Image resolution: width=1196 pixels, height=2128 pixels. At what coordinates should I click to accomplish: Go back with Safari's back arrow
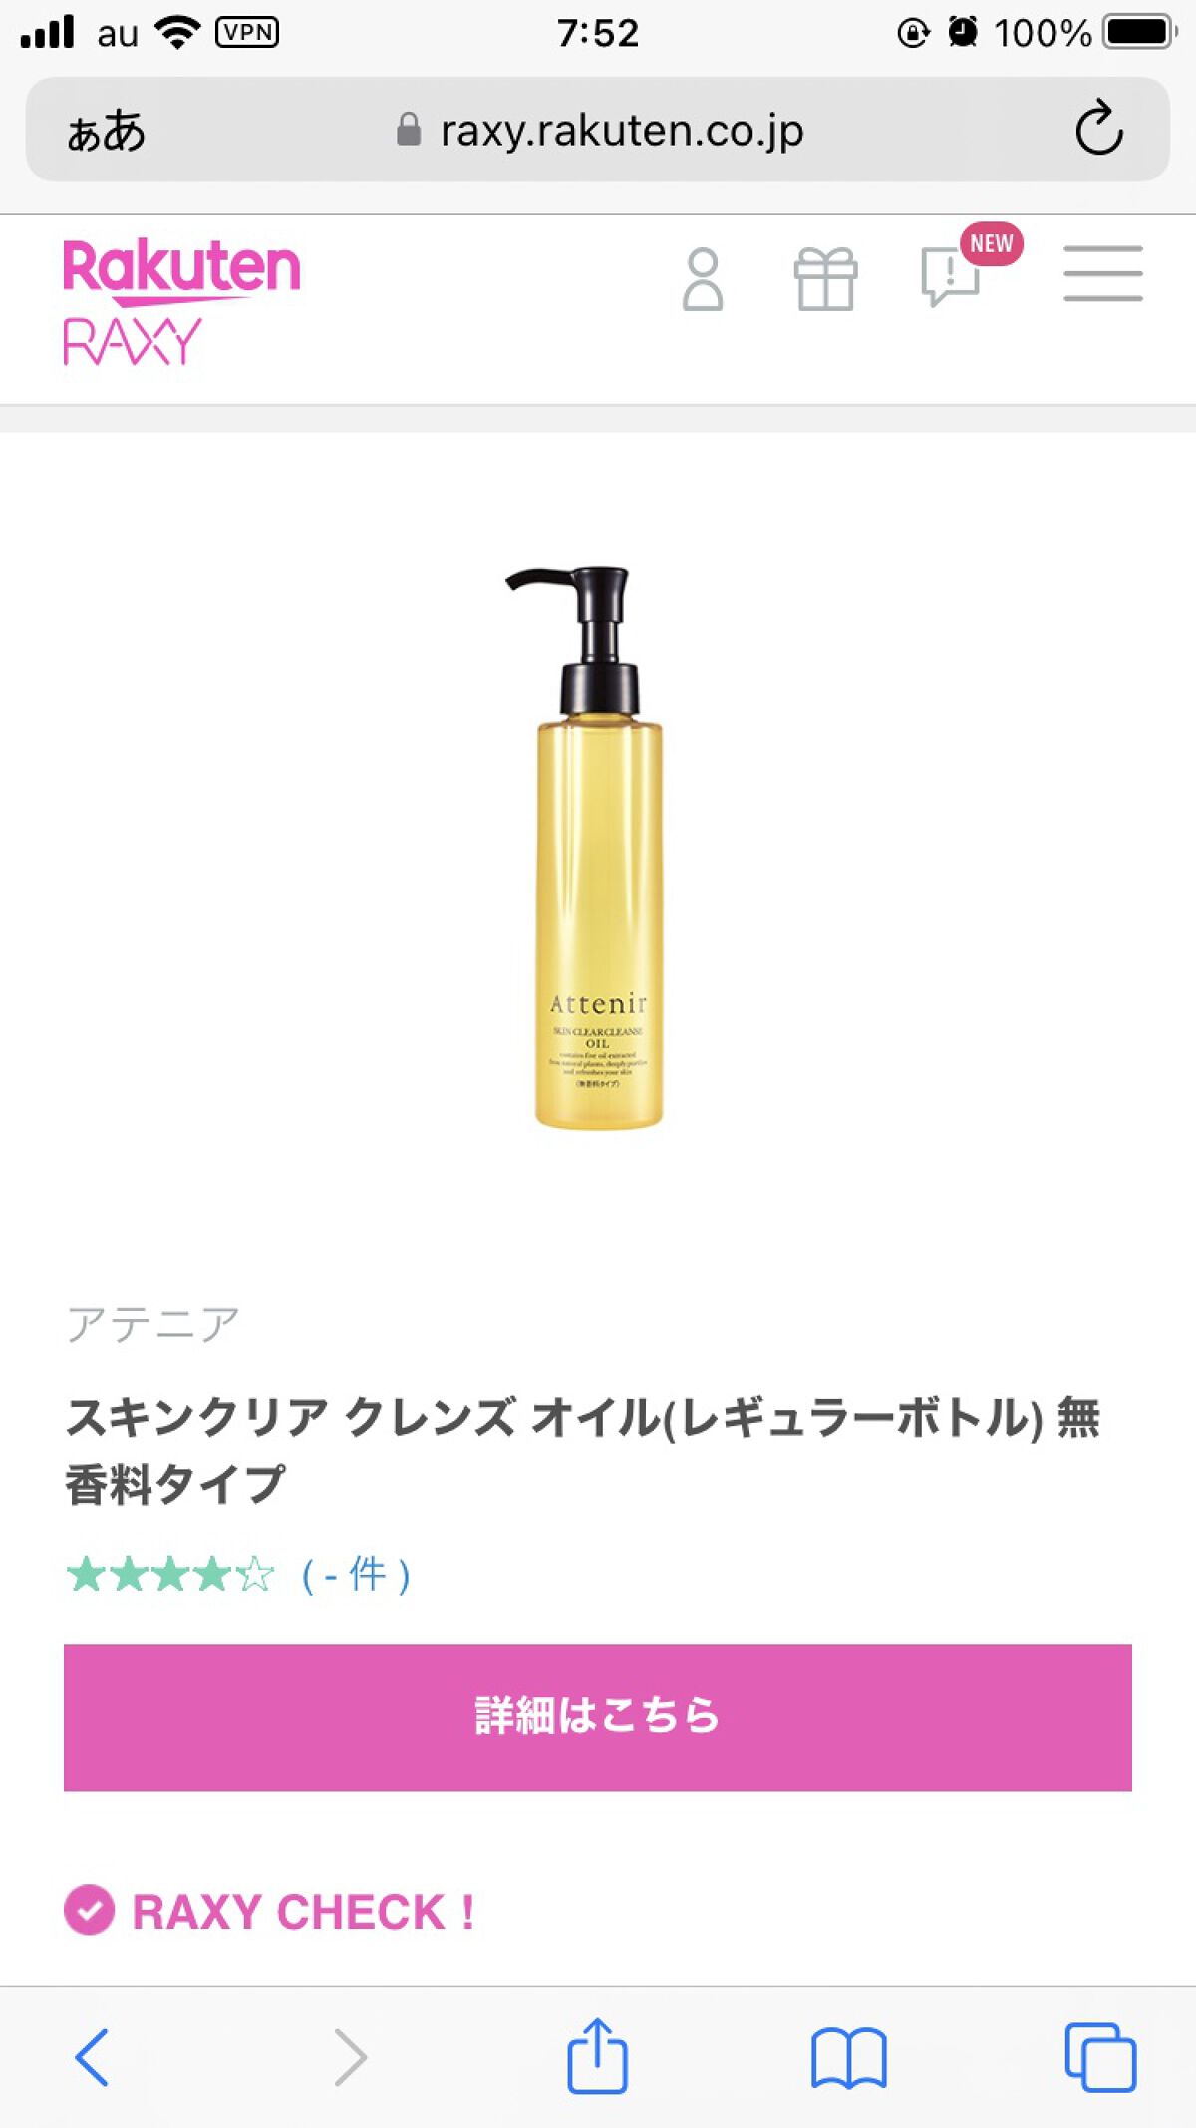tap(92, 2057)
